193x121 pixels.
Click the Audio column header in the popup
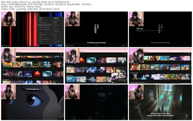coord(41,18)
